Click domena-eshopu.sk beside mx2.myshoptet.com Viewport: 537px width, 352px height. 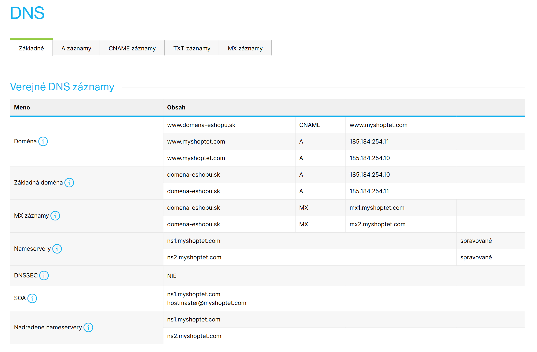(194, 224)
